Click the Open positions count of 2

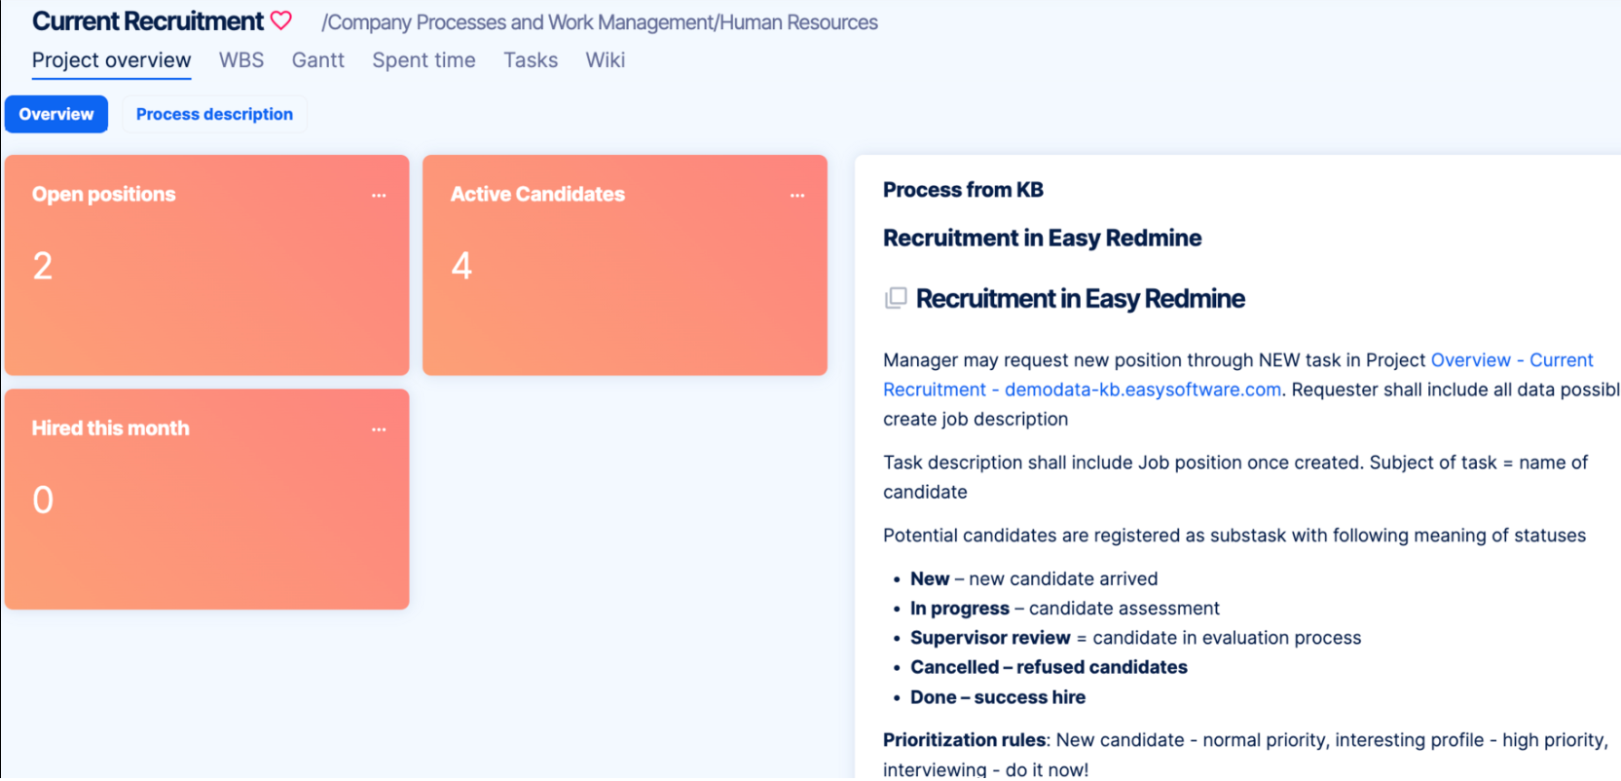click(43, 266)
